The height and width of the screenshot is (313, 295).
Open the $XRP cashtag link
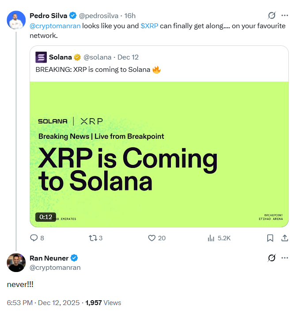pos(149,26)
